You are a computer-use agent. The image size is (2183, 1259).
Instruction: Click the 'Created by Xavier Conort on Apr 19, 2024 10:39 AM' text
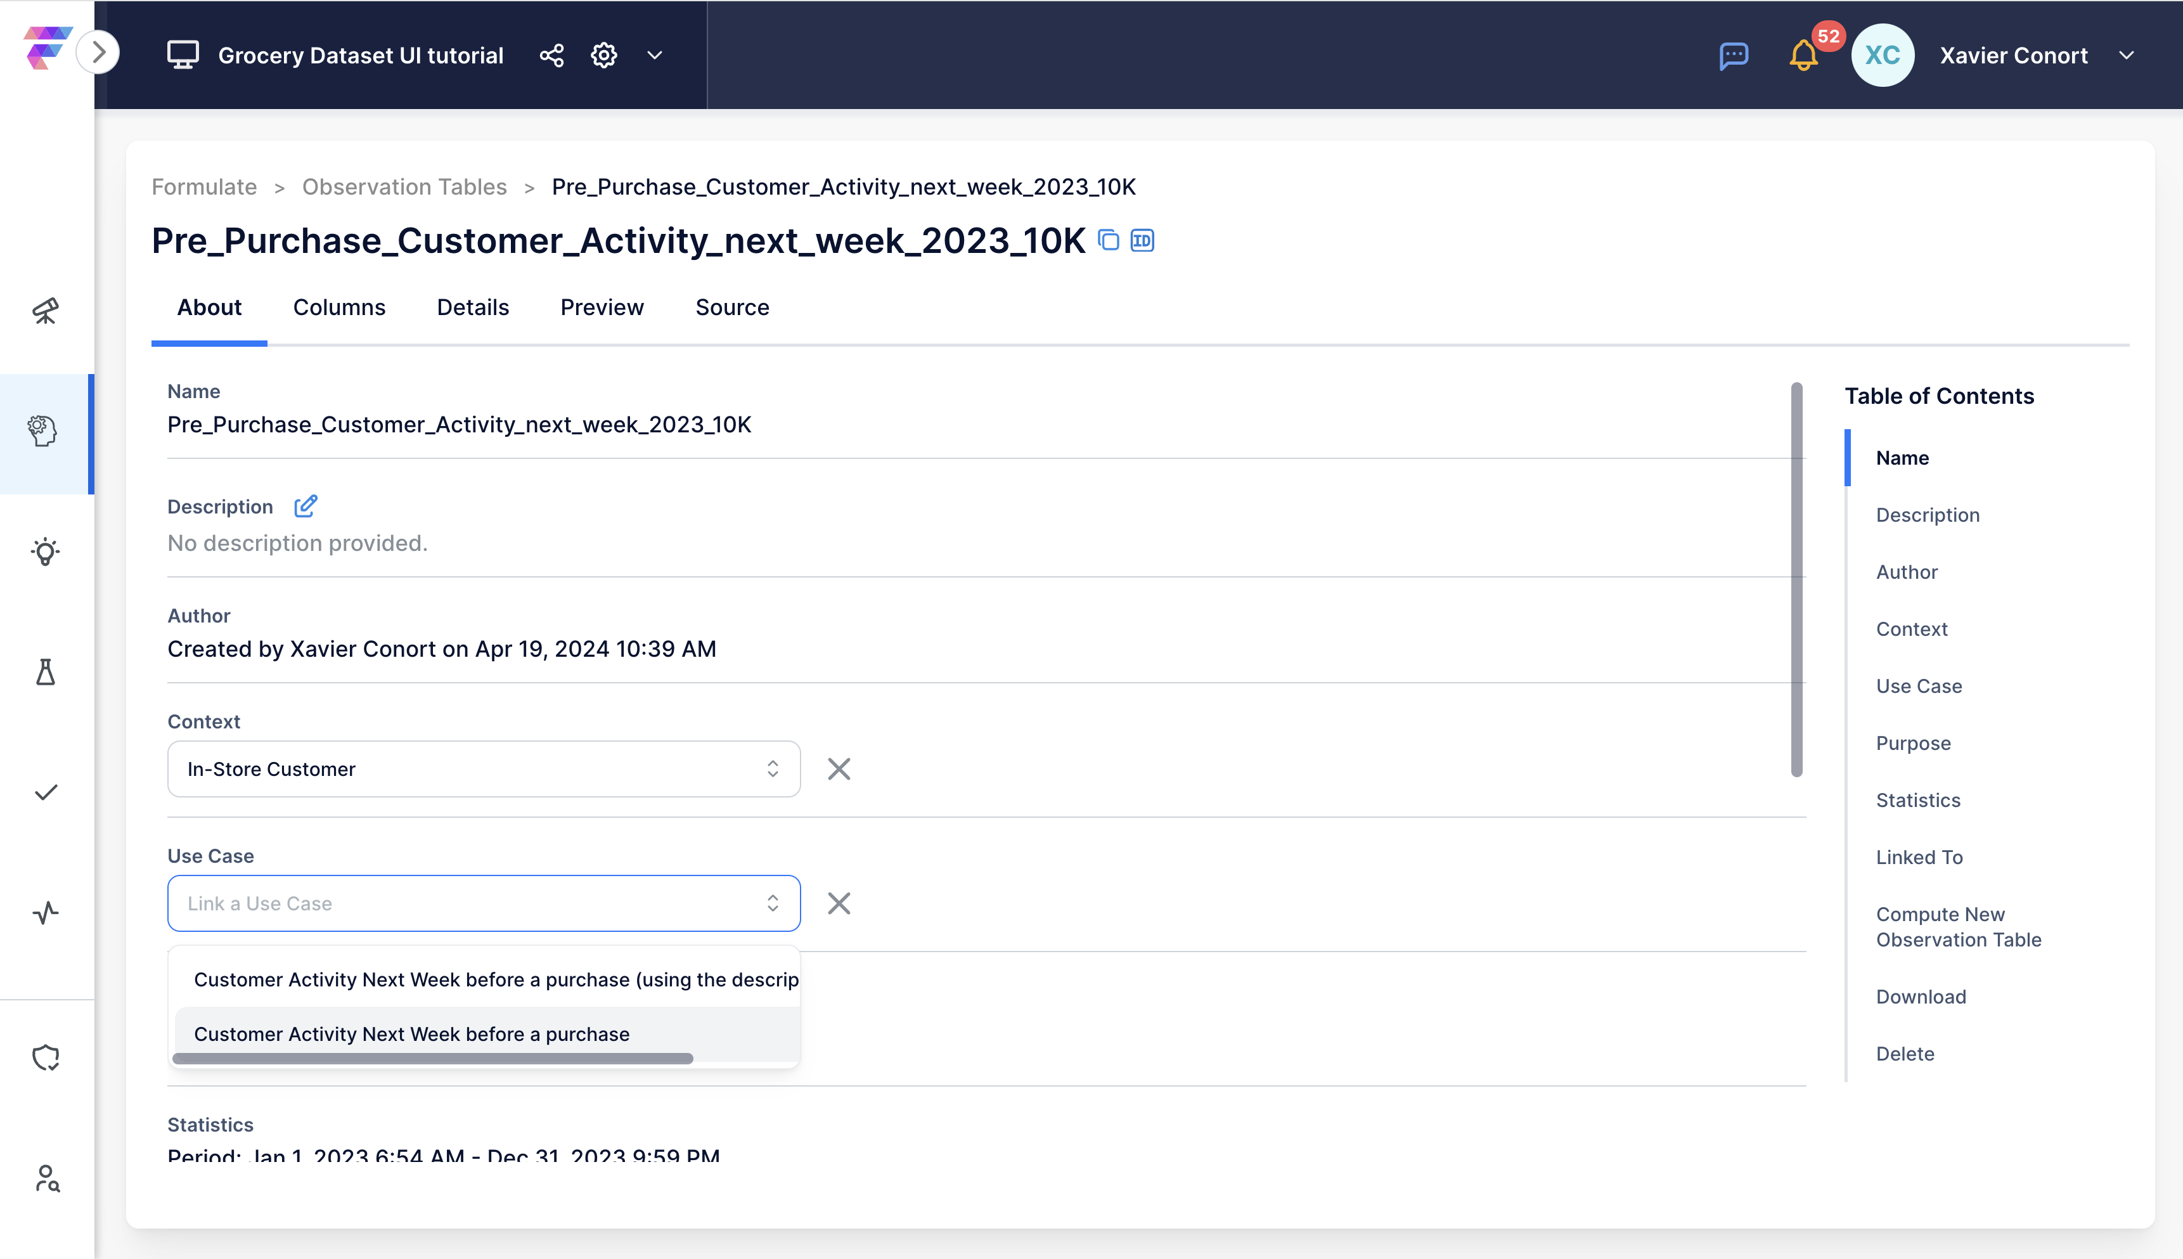pos(442,649)
